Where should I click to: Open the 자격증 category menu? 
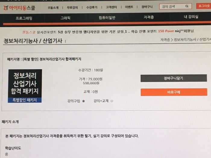(x=149, y=17)
